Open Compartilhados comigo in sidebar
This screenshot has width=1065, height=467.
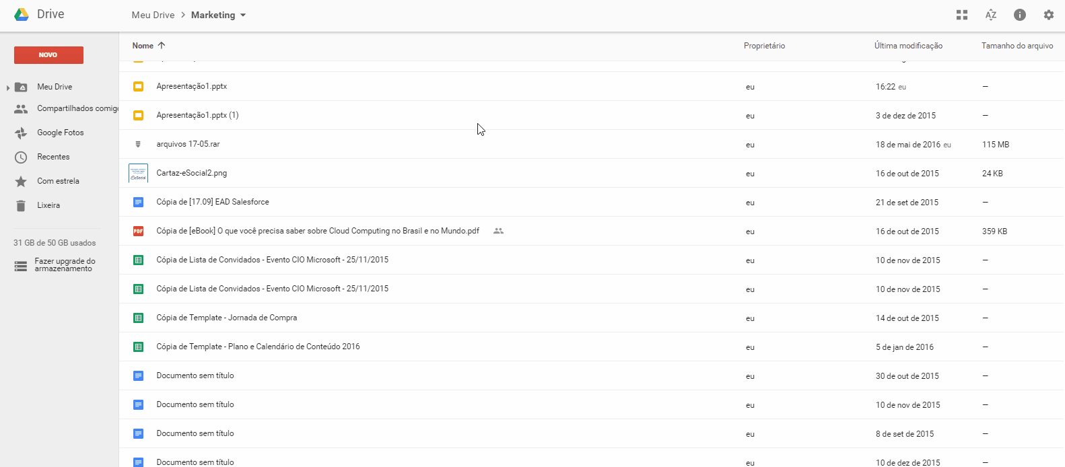click(77, 108)
